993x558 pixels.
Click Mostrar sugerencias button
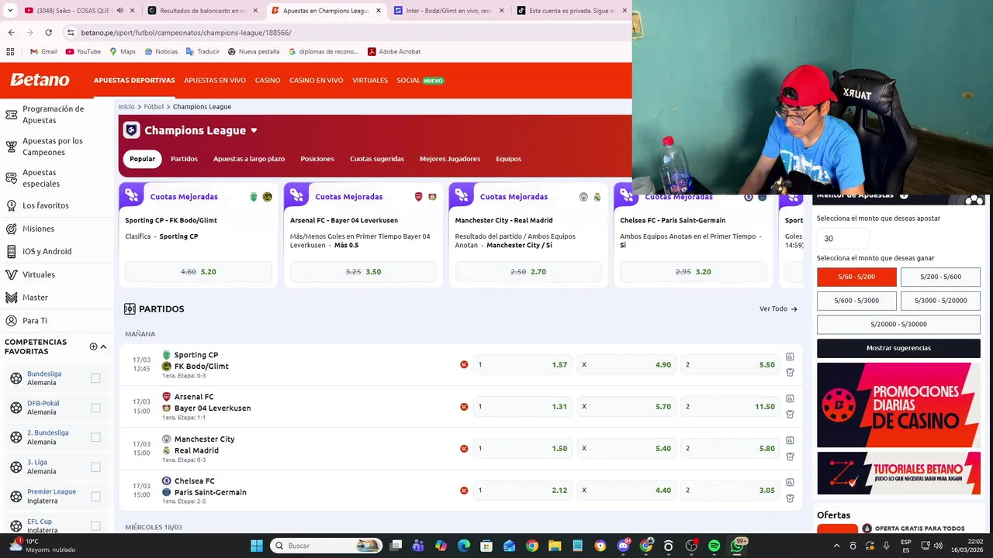coord(898,348)
